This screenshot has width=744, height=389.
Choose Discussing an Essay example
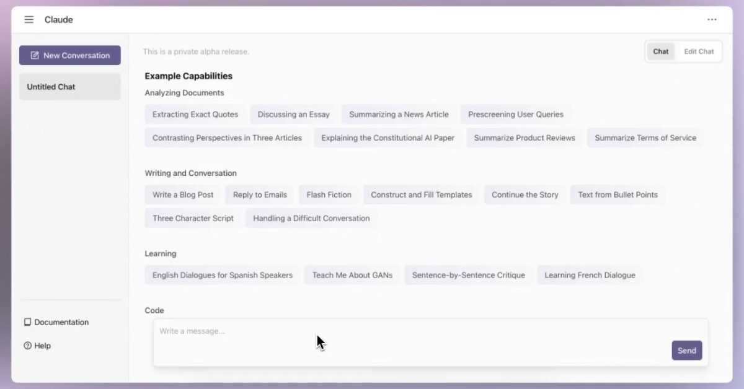294,114
